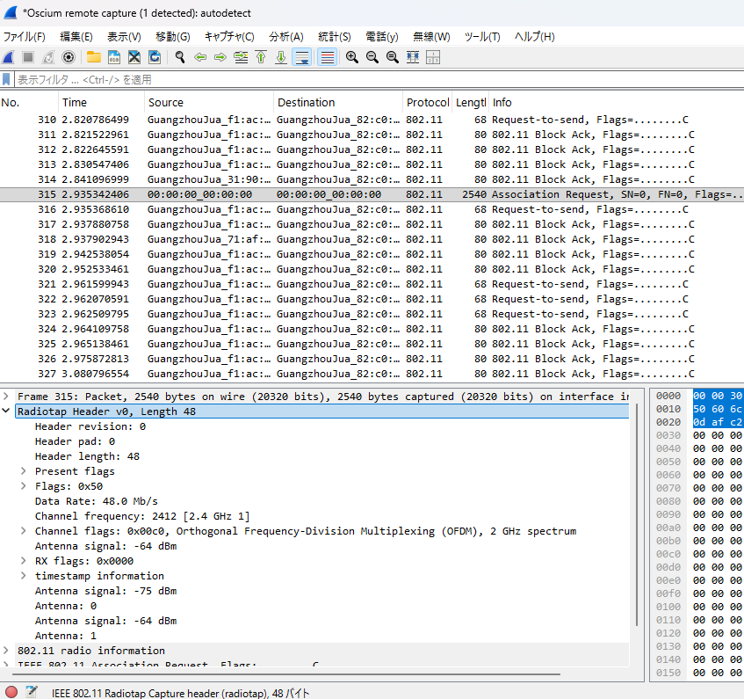Select packet 310 Request-to-send row
The image size is (744, 699).
(x=372, y=120)
